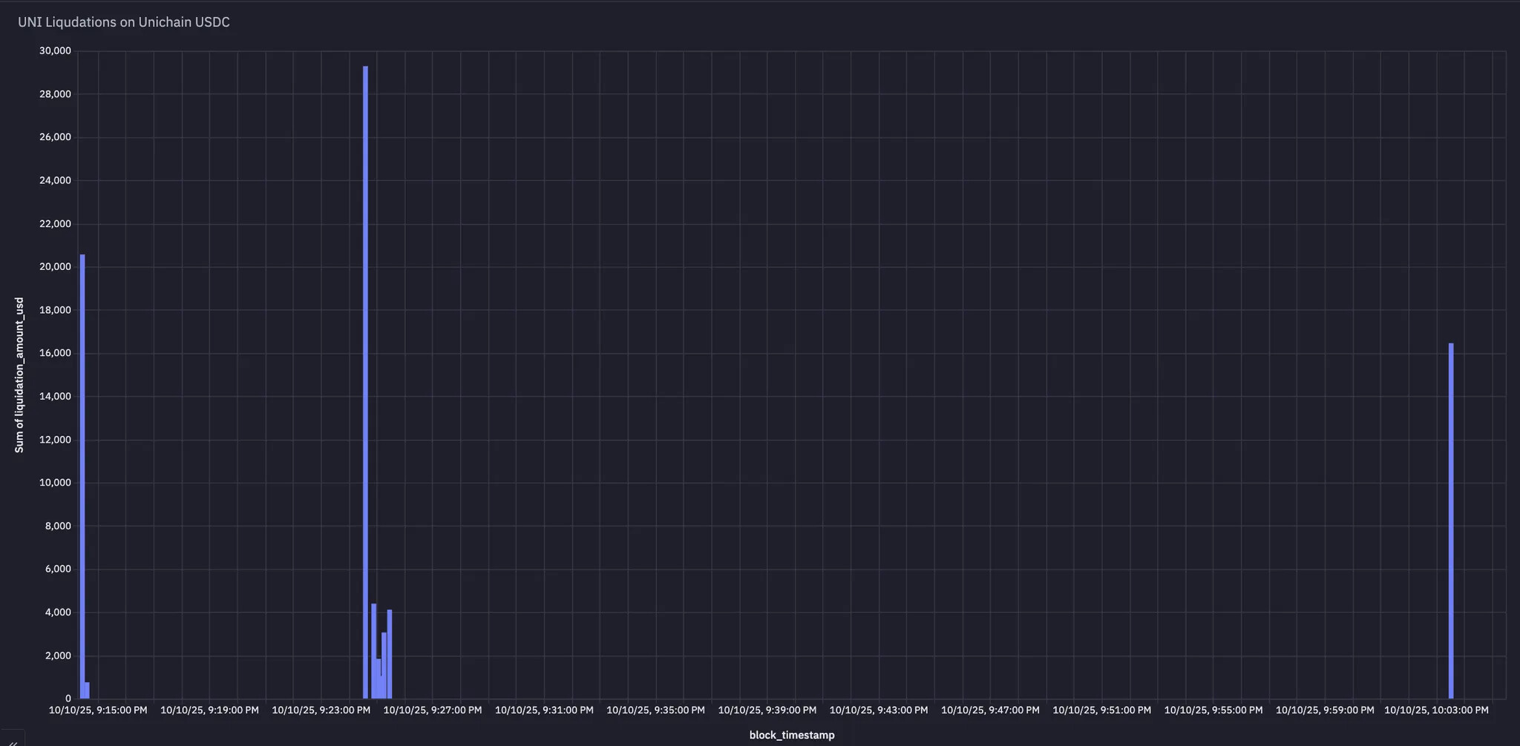This screenshot has height=746, width=1520.
Task: Click the 9:23:00 PM x-axis label
Action: (x=321, y=710)
